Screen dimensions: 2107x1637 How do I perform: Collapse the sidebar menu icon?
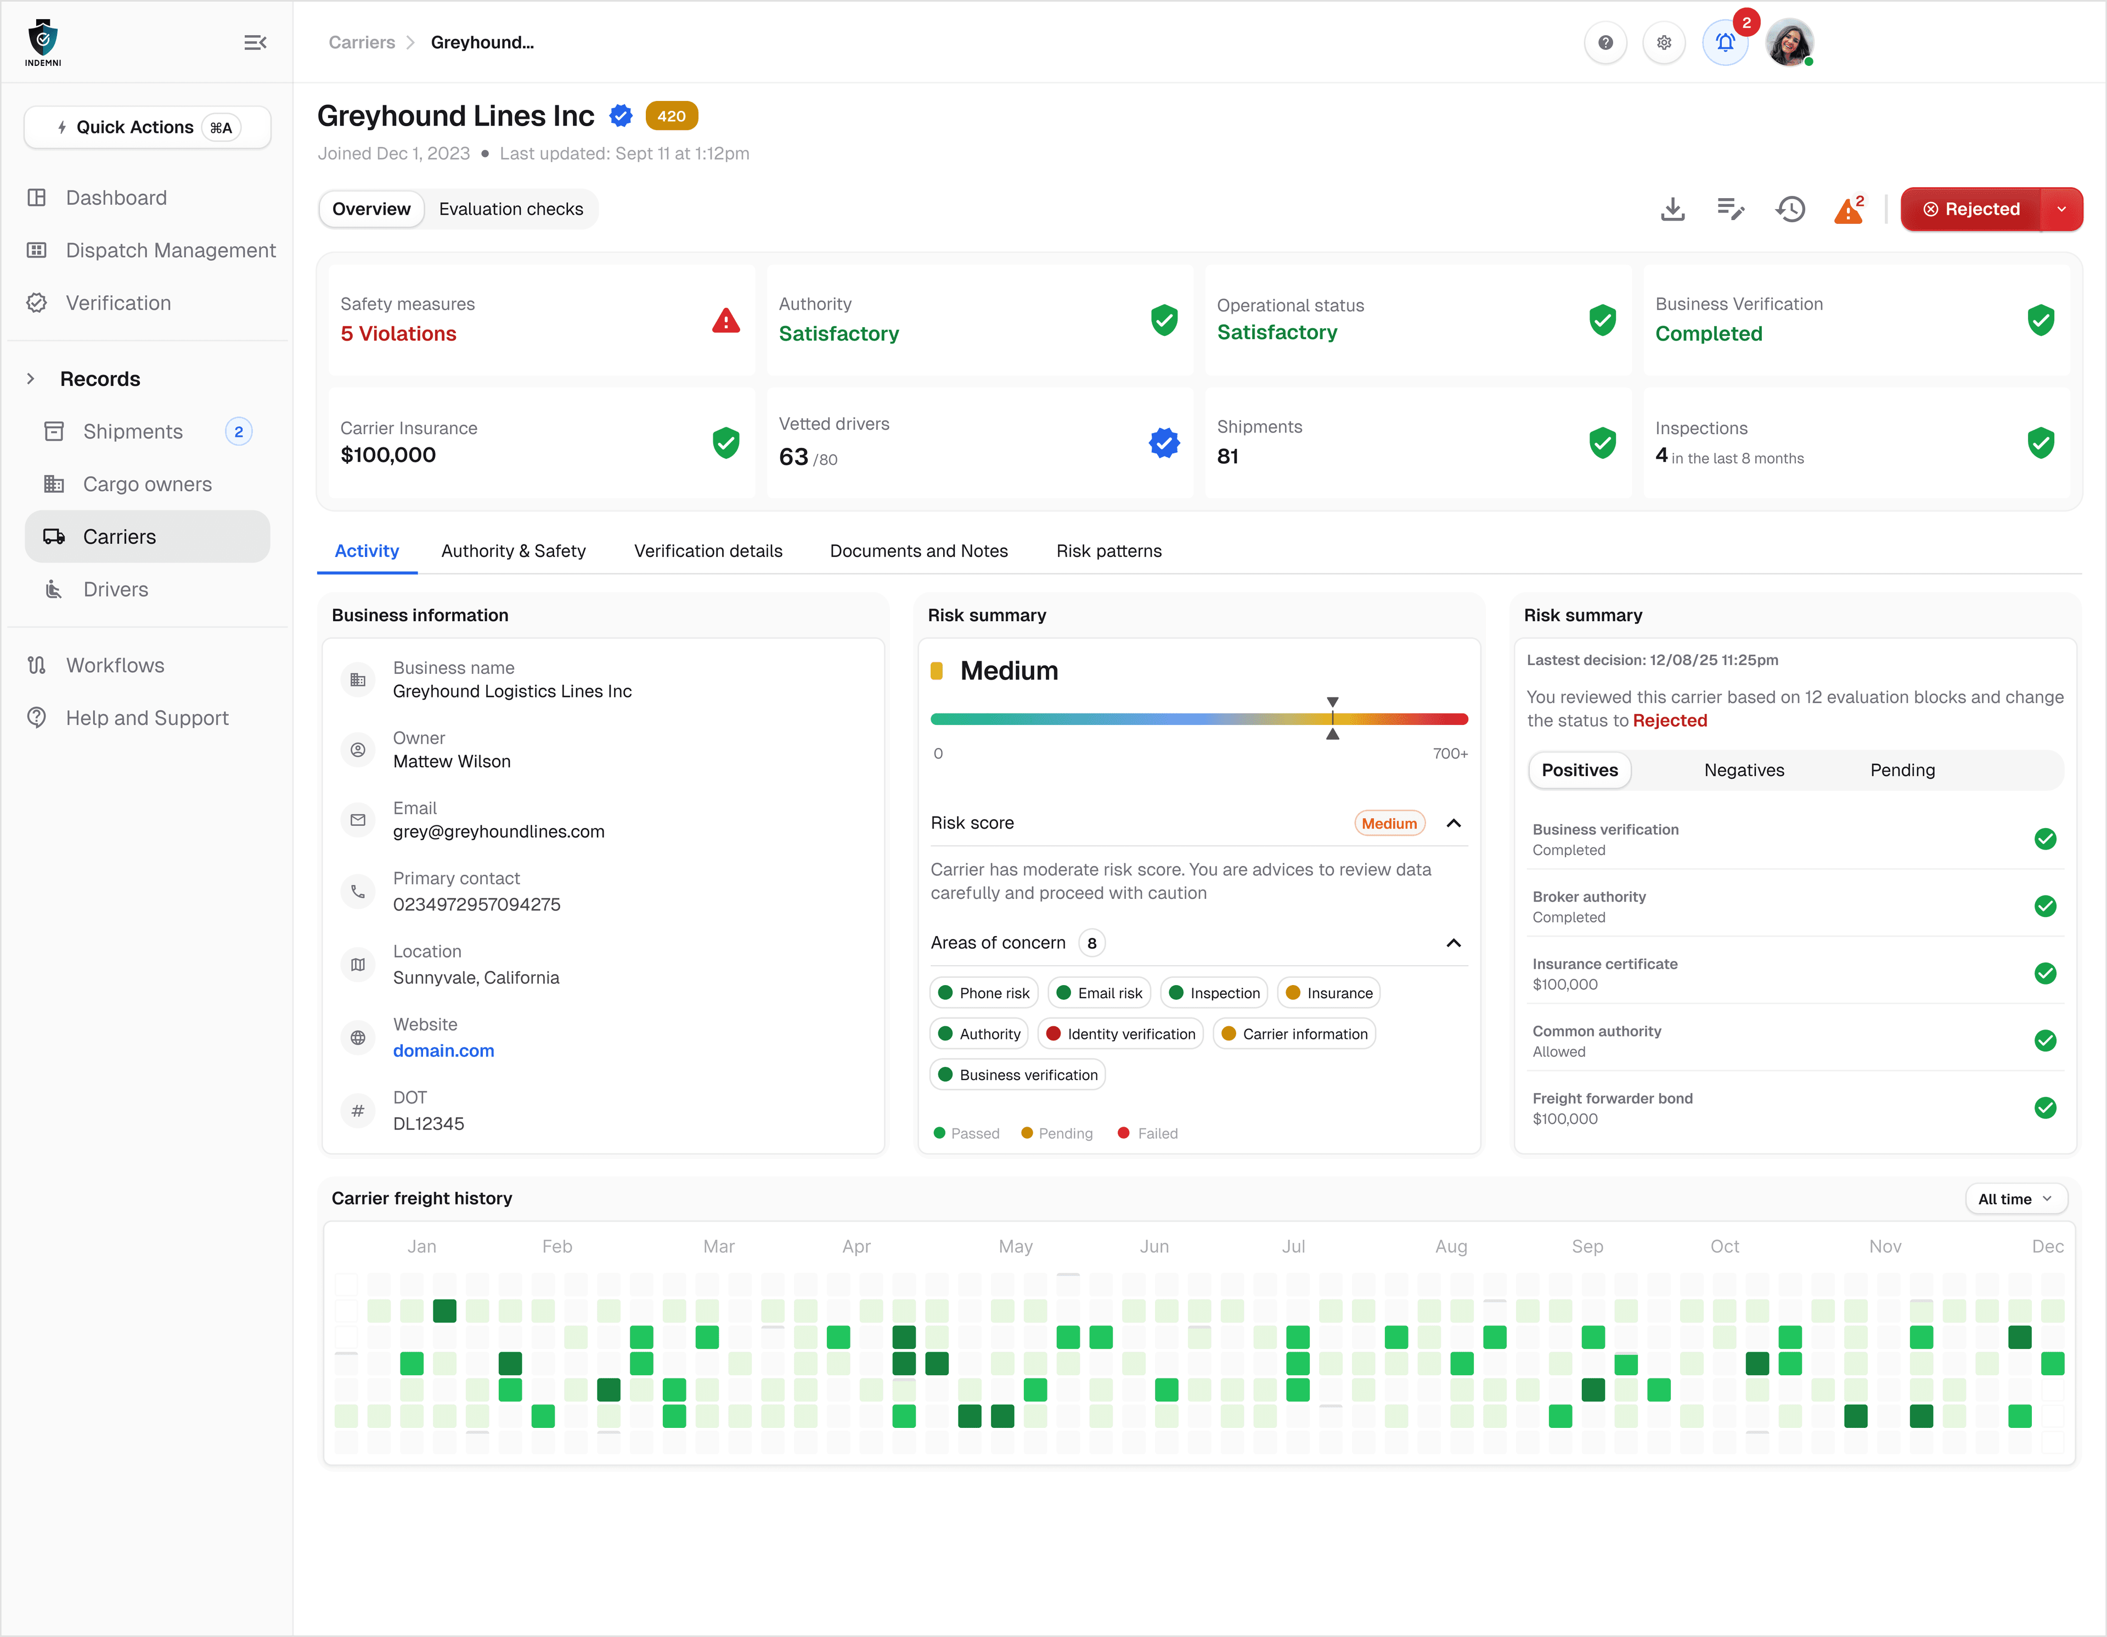[x=255, y=42]
